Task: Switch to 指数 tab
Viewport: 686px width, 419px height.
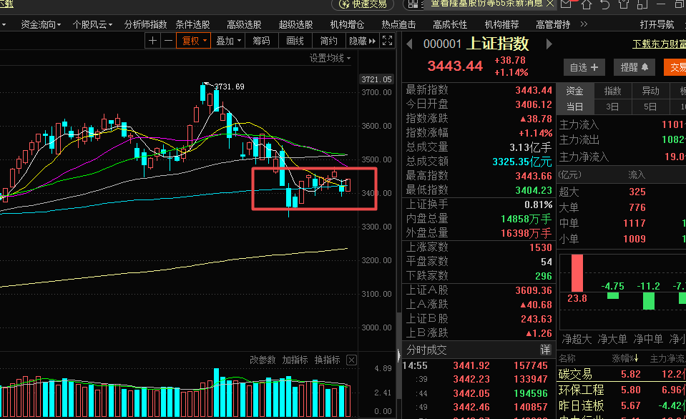Action: [612, 91]
